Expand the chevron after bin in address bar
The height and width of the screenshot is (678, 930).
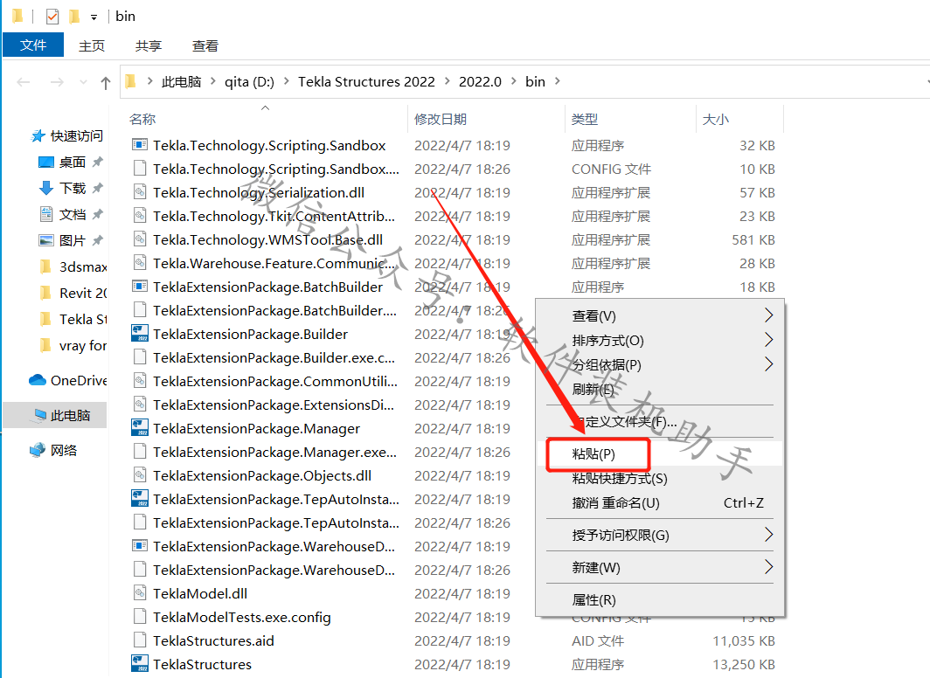557,81
